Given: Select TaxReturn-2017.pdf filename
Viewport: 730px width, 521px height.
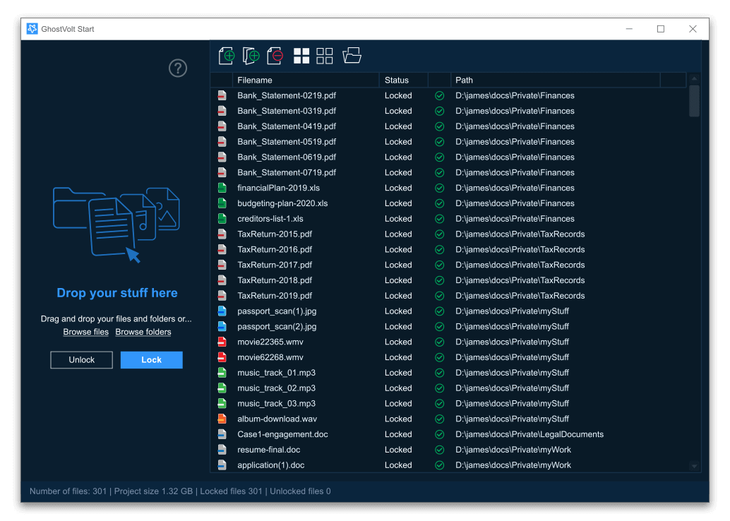Looking at the screenshot, I should (275, 265).
